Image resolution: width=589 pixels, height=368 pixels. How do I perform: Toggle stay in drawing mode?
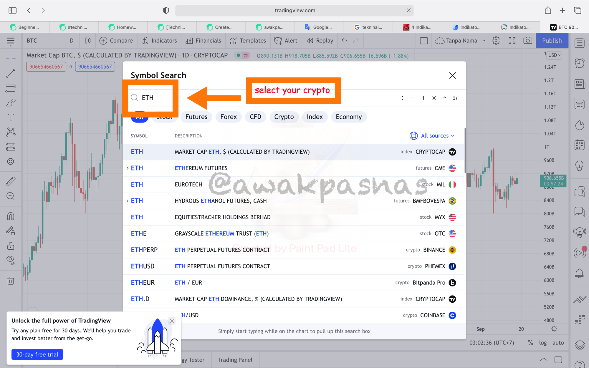pos(11,231)
